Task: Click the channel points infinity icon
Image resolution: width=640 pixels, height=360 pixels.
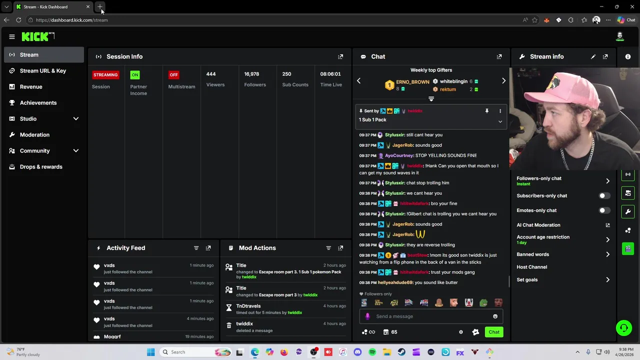Action: pos(368,332)
